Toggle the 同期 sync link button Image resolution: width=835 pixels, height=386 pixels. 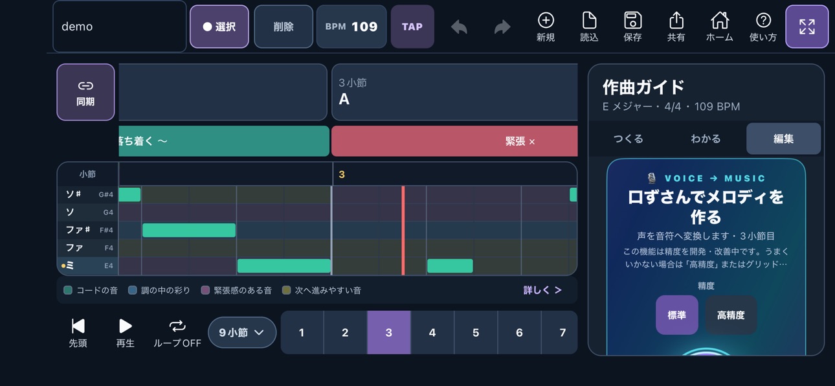point(85,92)
